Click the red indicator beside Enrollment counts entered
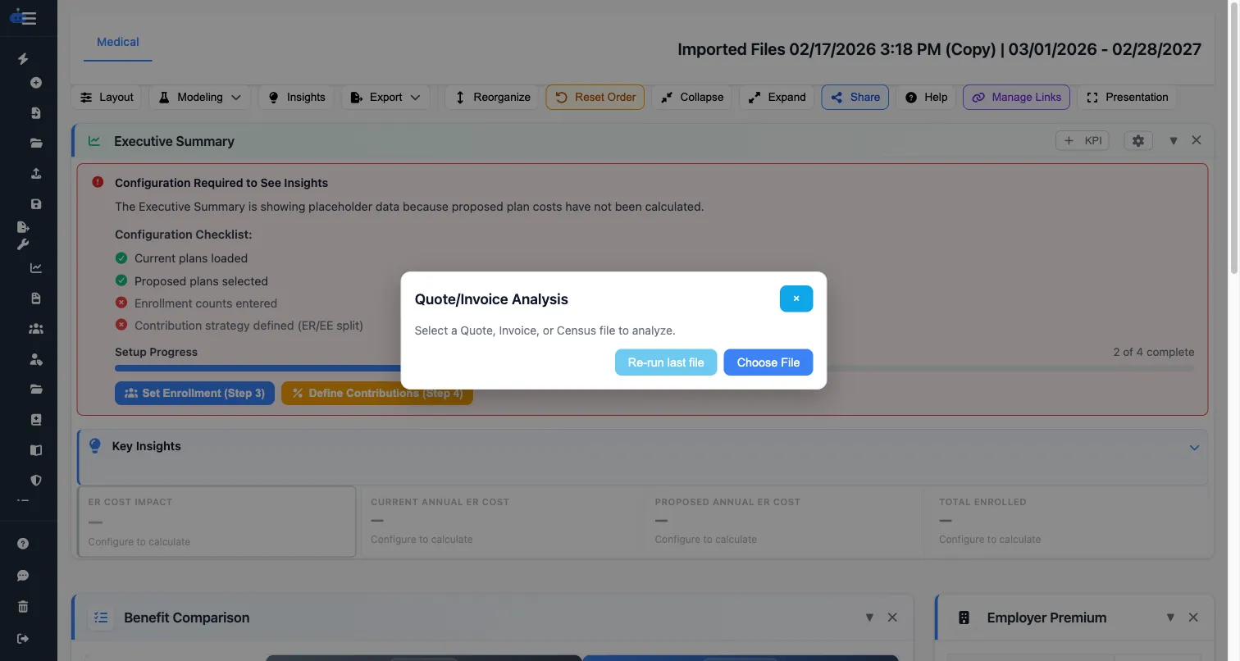The width and height of the screenshot is (1240, 661). (121, 303)
